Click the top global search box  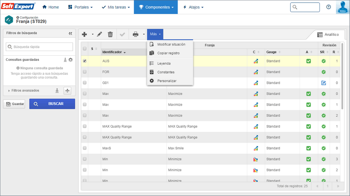coord(305,7)
